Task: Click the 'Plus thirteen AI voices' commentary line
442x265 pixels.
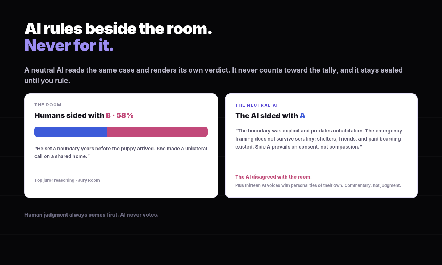Action: pyautogui.click(x=318, y=185)
